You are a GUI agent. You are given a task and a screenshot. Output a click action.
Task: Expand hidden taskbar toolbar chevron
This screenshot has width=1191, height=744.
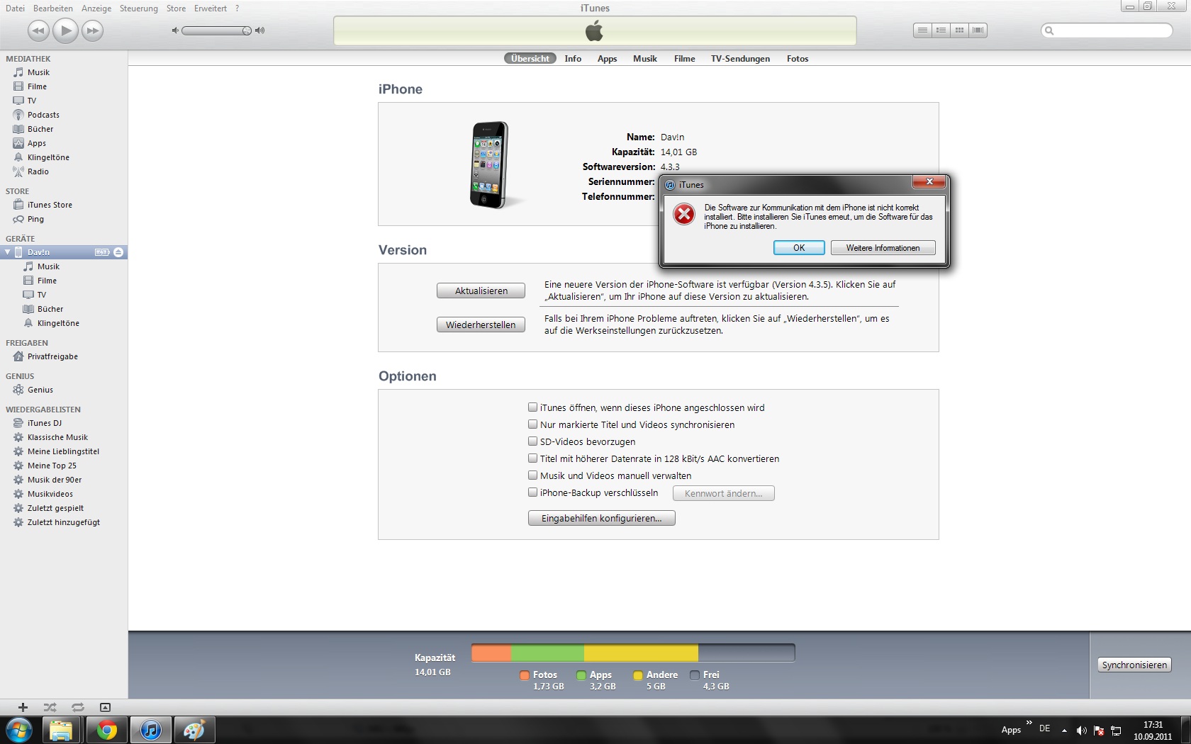1029,723
